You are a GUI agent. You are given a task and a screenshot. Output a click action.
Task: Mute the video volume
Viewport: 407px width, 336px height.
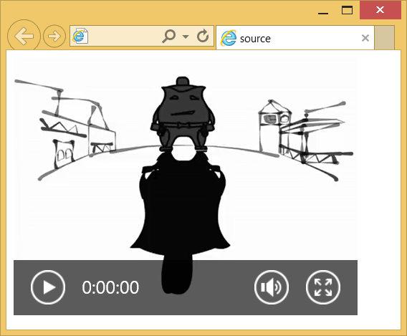coord(272,287)
